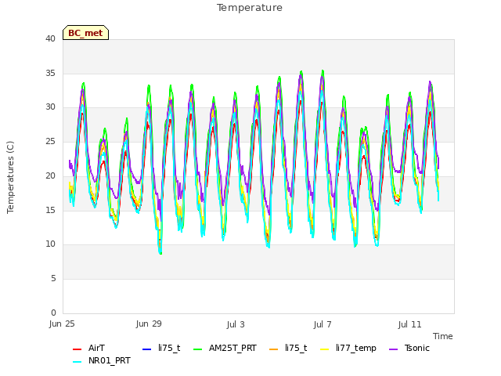Toggle the AirT legend entry
Viewport: 501px width, 376px height.
[88, 348]
